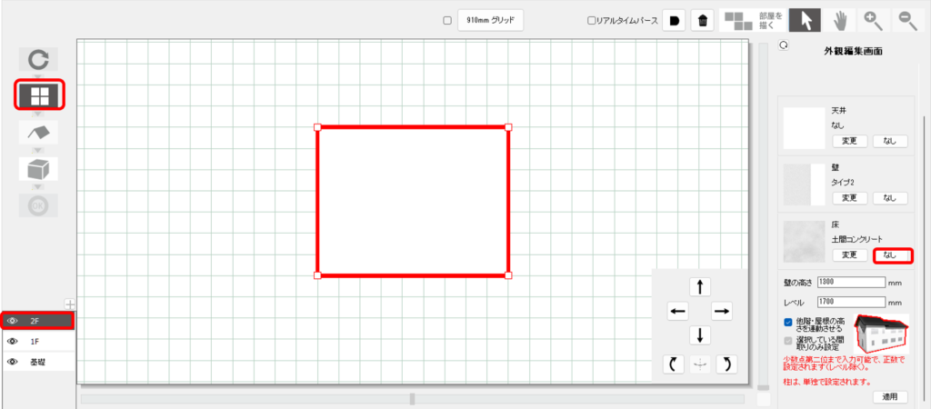Select the floor plan layout step icon
The width and height of the screenshot is (931, 409).
pyautogui.click(x=38, y=95)
